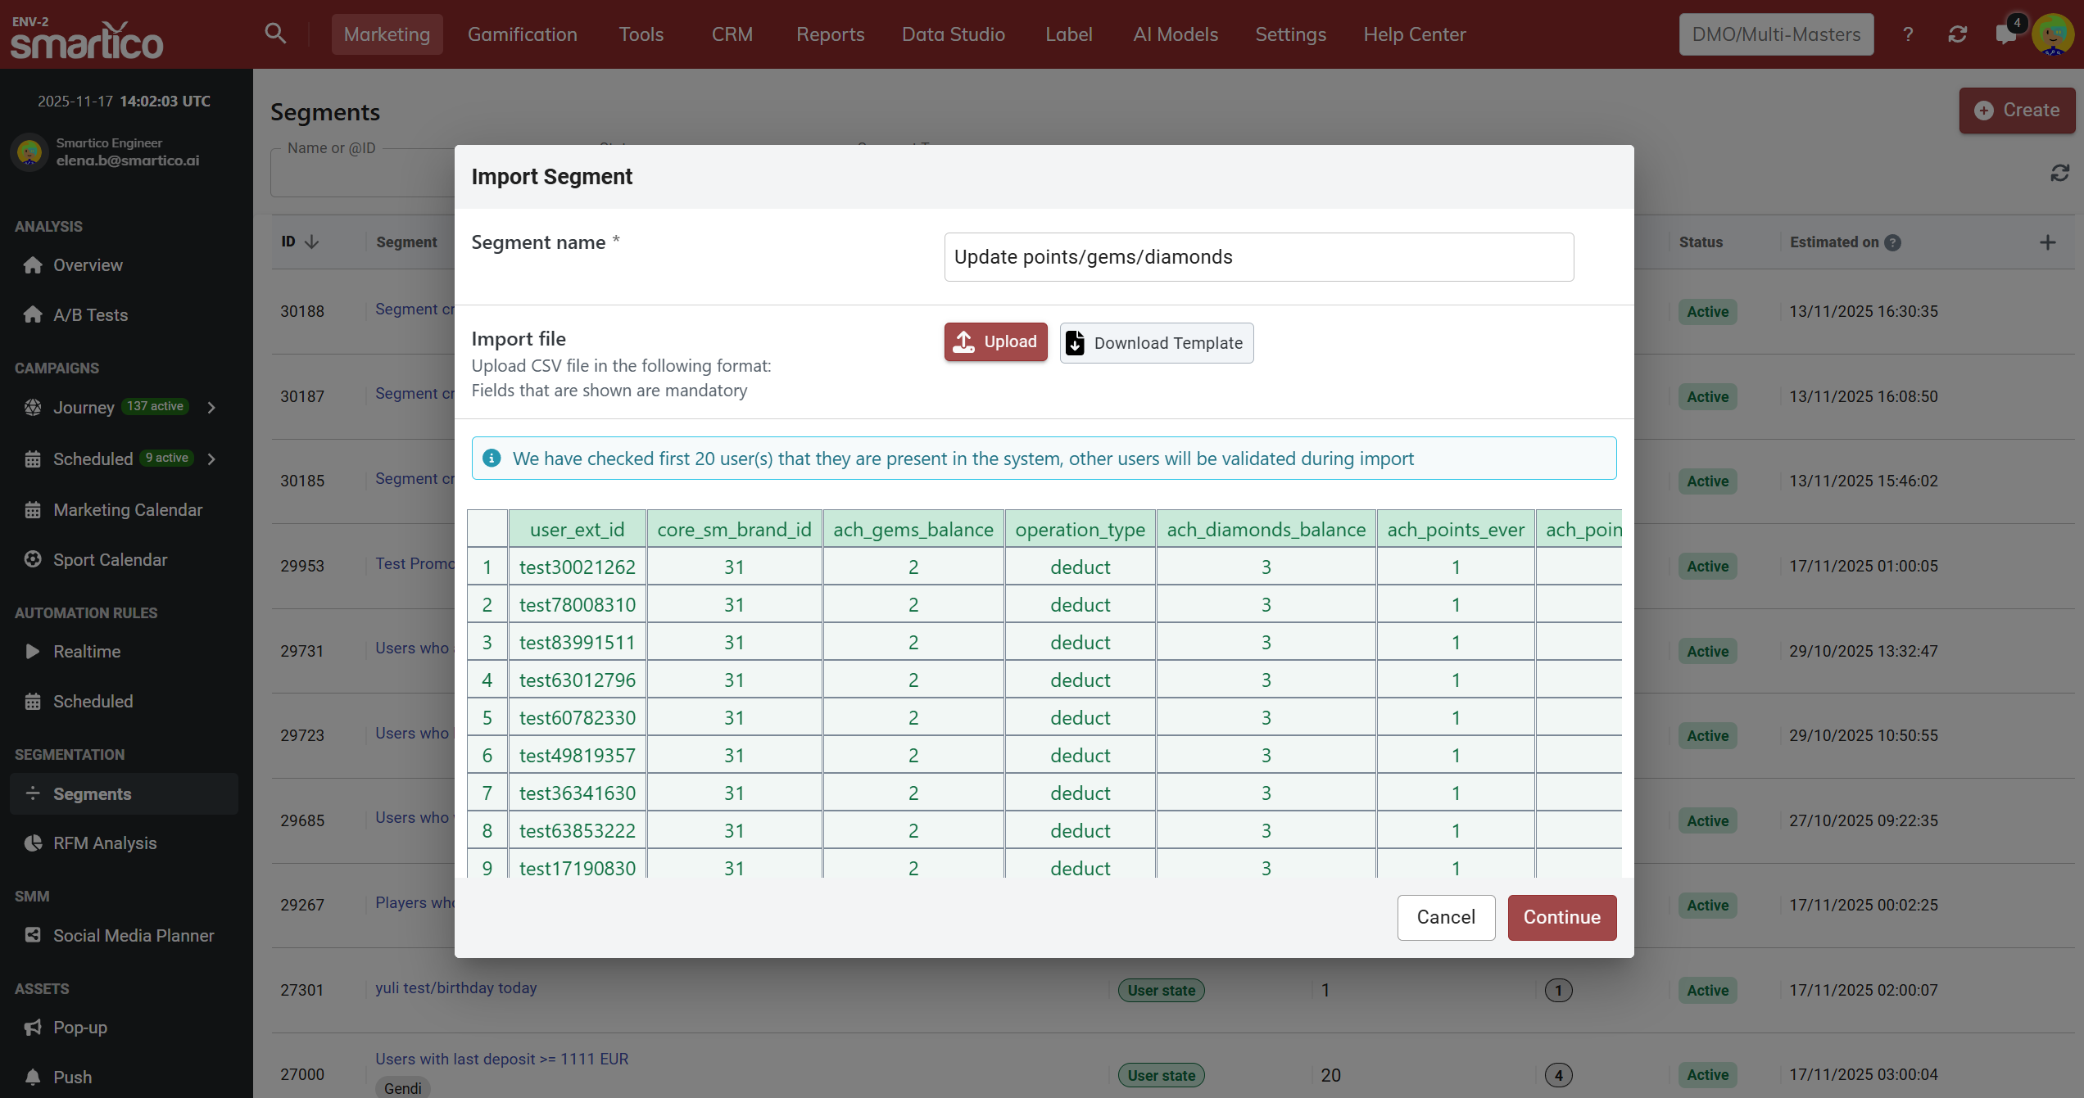The image size is (2084, 1098).
Task: Refresh the segments list icon
Action: [x=2059, y=173]
